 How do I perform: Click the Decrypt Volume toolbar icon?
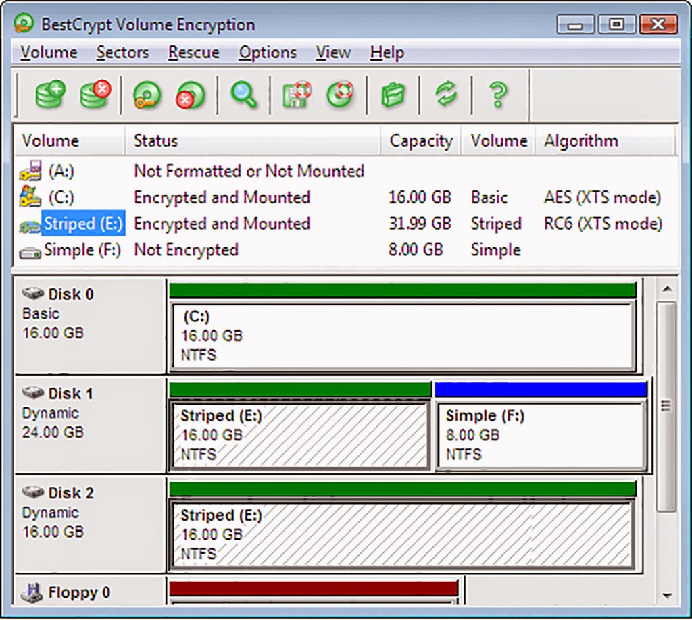click(95, 94)
